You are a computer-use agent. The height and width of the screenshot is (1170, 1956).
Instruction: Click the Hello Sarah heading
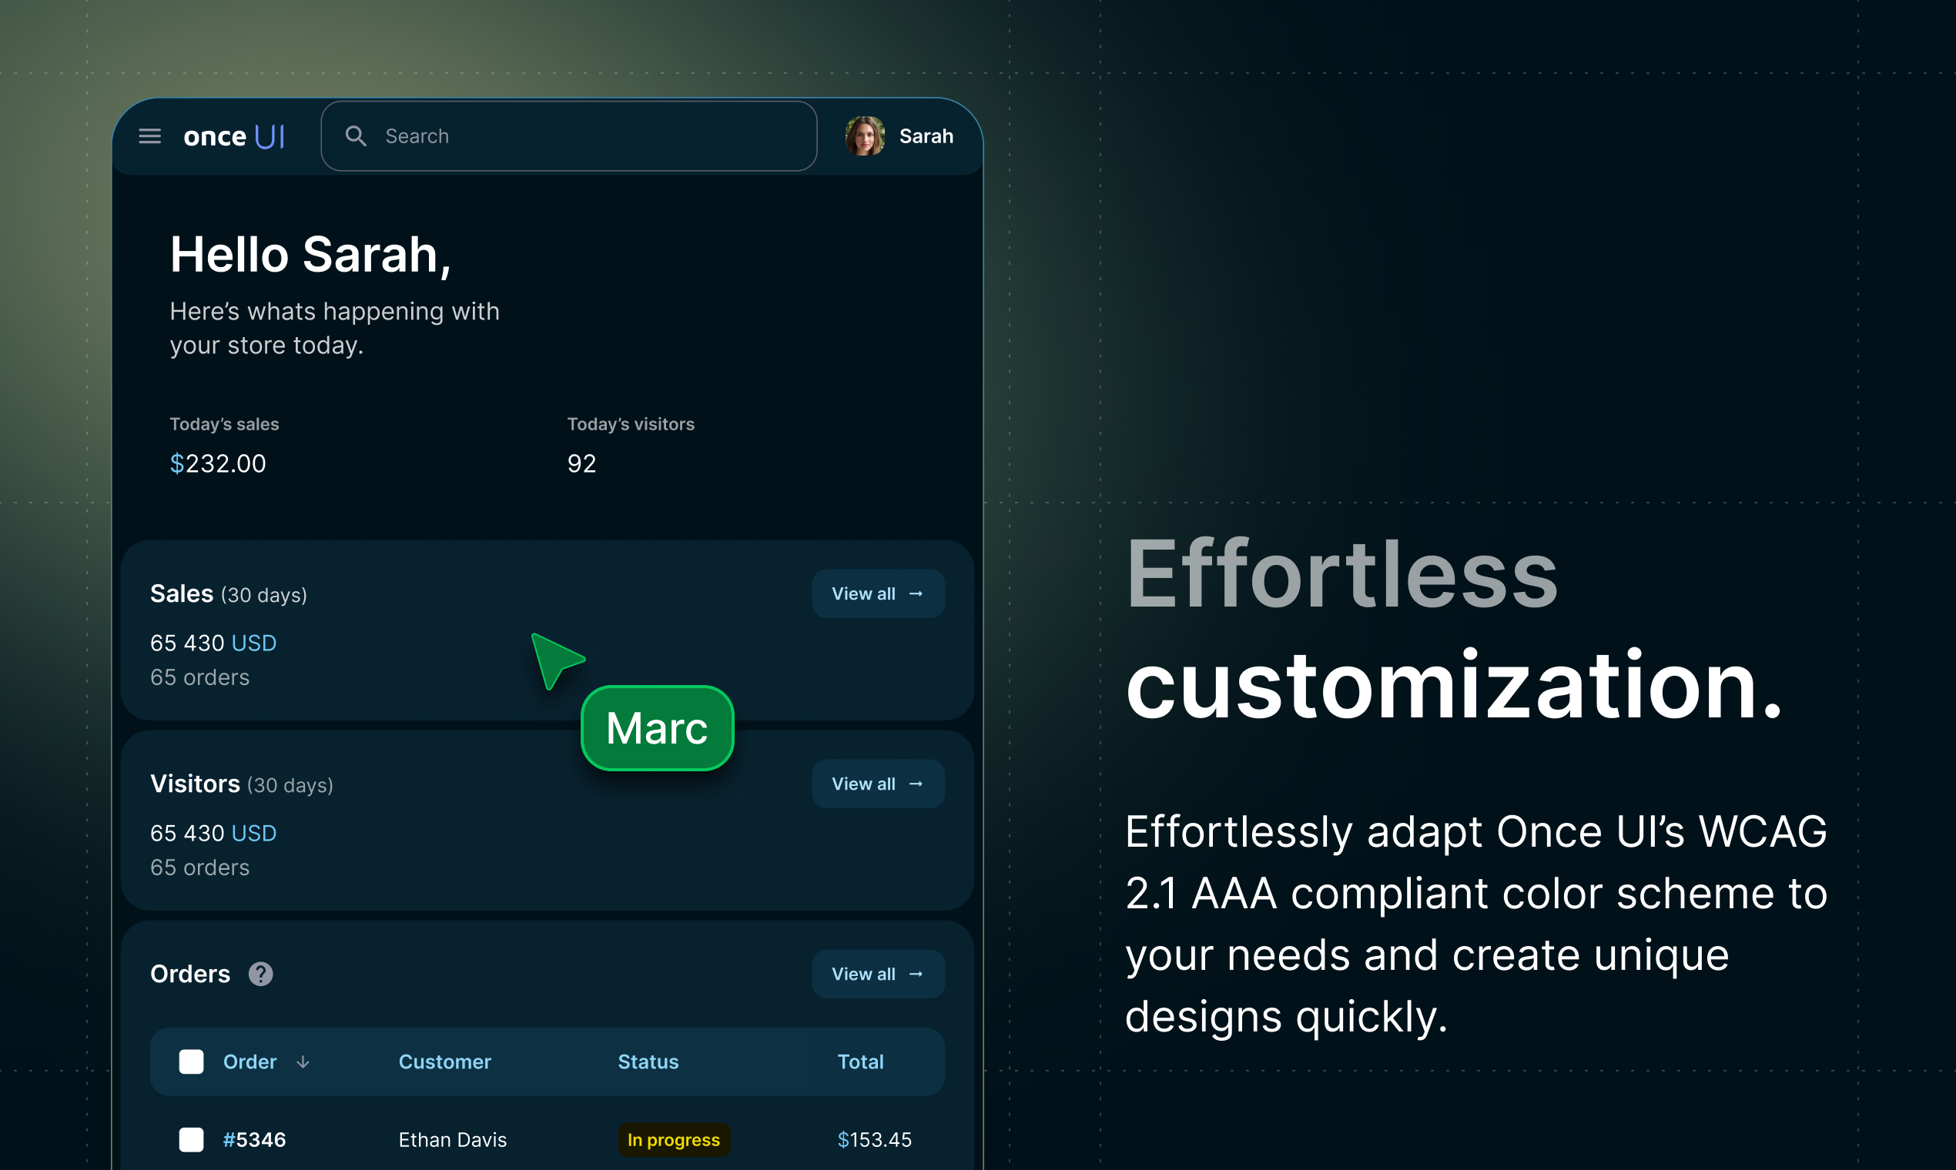click(x=310, y=255)
